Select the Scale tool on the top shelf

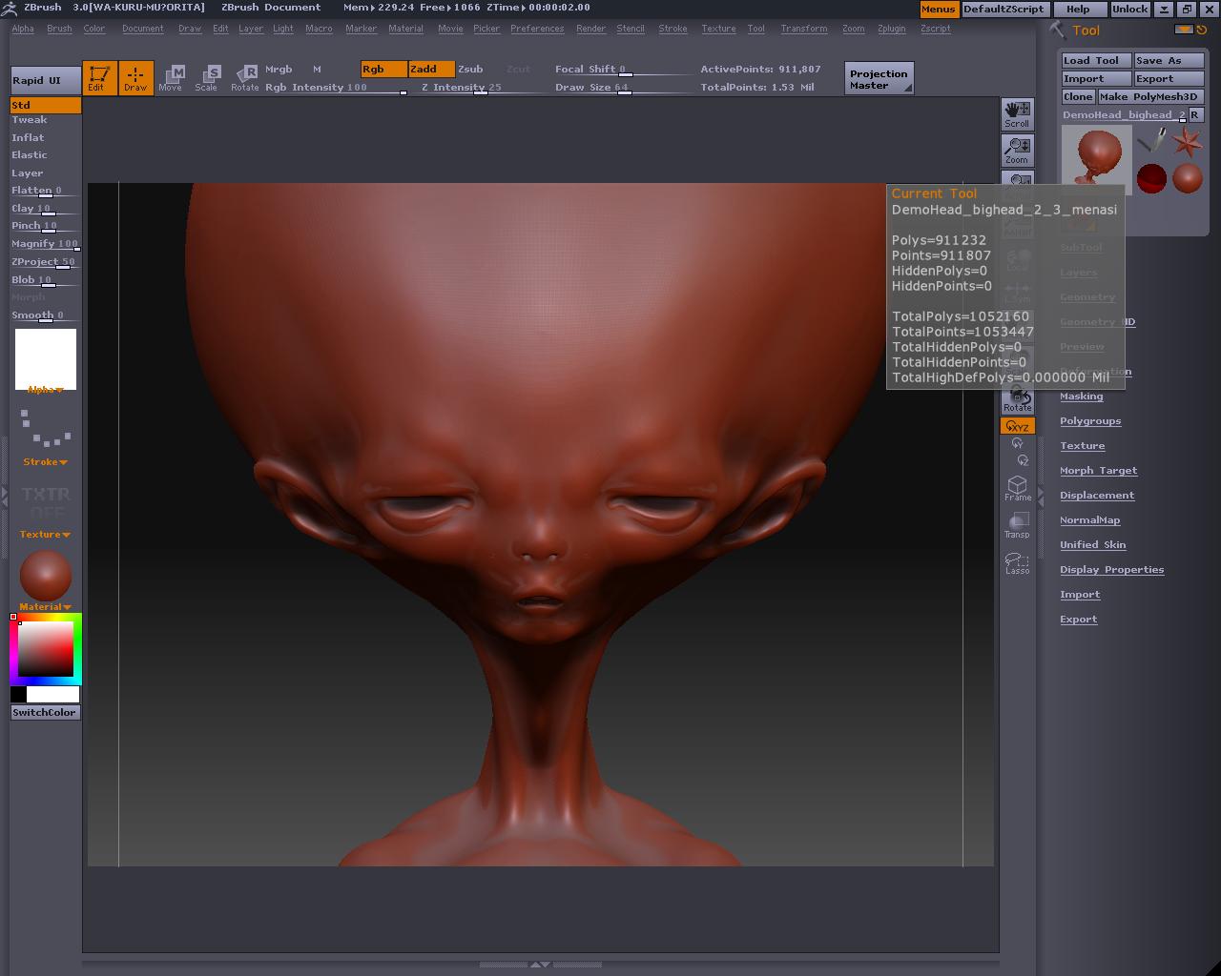pos(207,78)
